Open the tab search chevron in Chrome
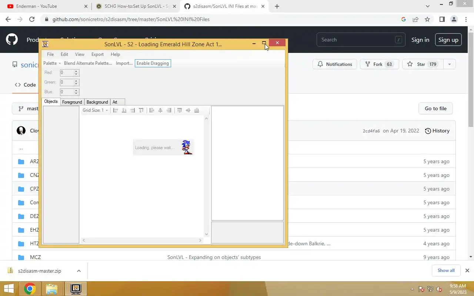 (x=428, y=6)
